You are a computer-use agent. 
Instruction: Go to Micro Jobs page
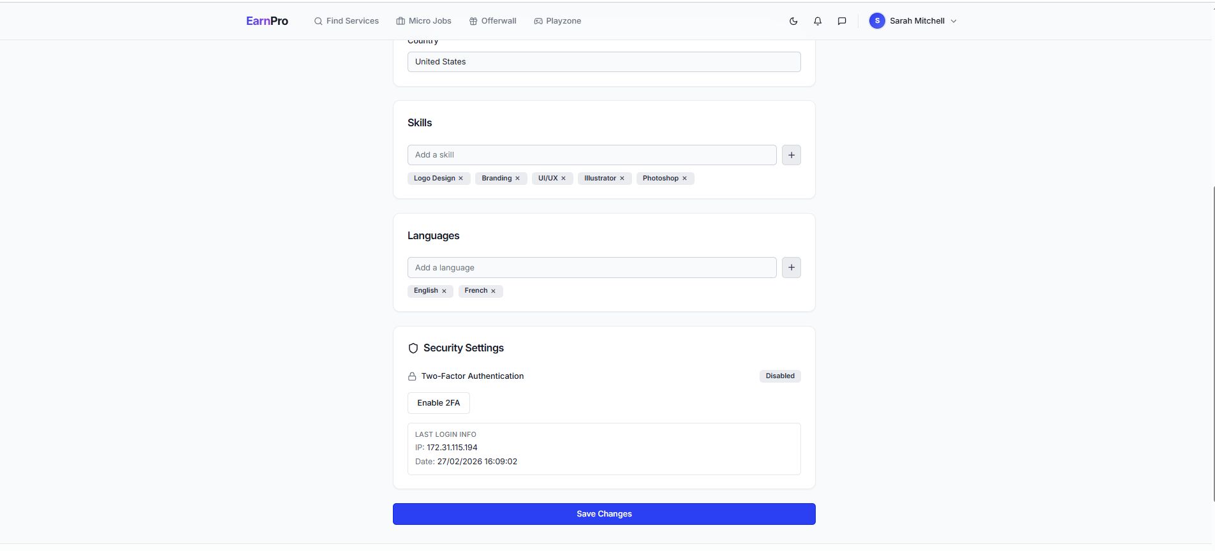coord(423,21)
